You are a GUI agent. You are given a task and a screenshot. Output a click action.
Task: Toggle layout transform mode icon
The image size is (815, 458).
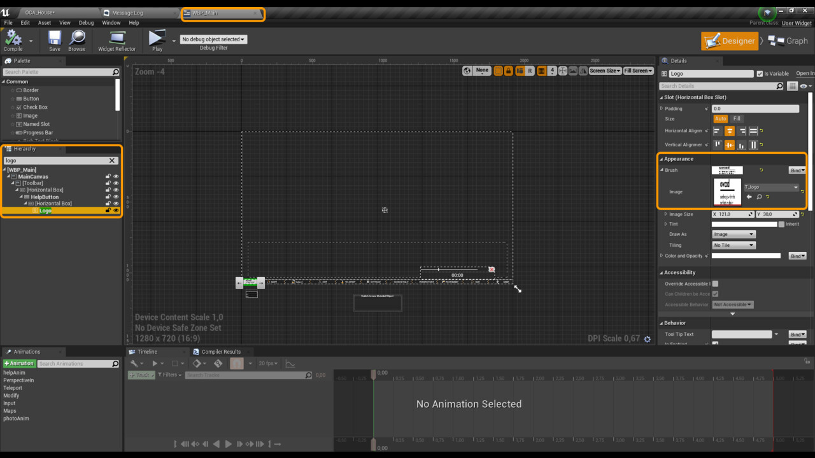[520, 71]
